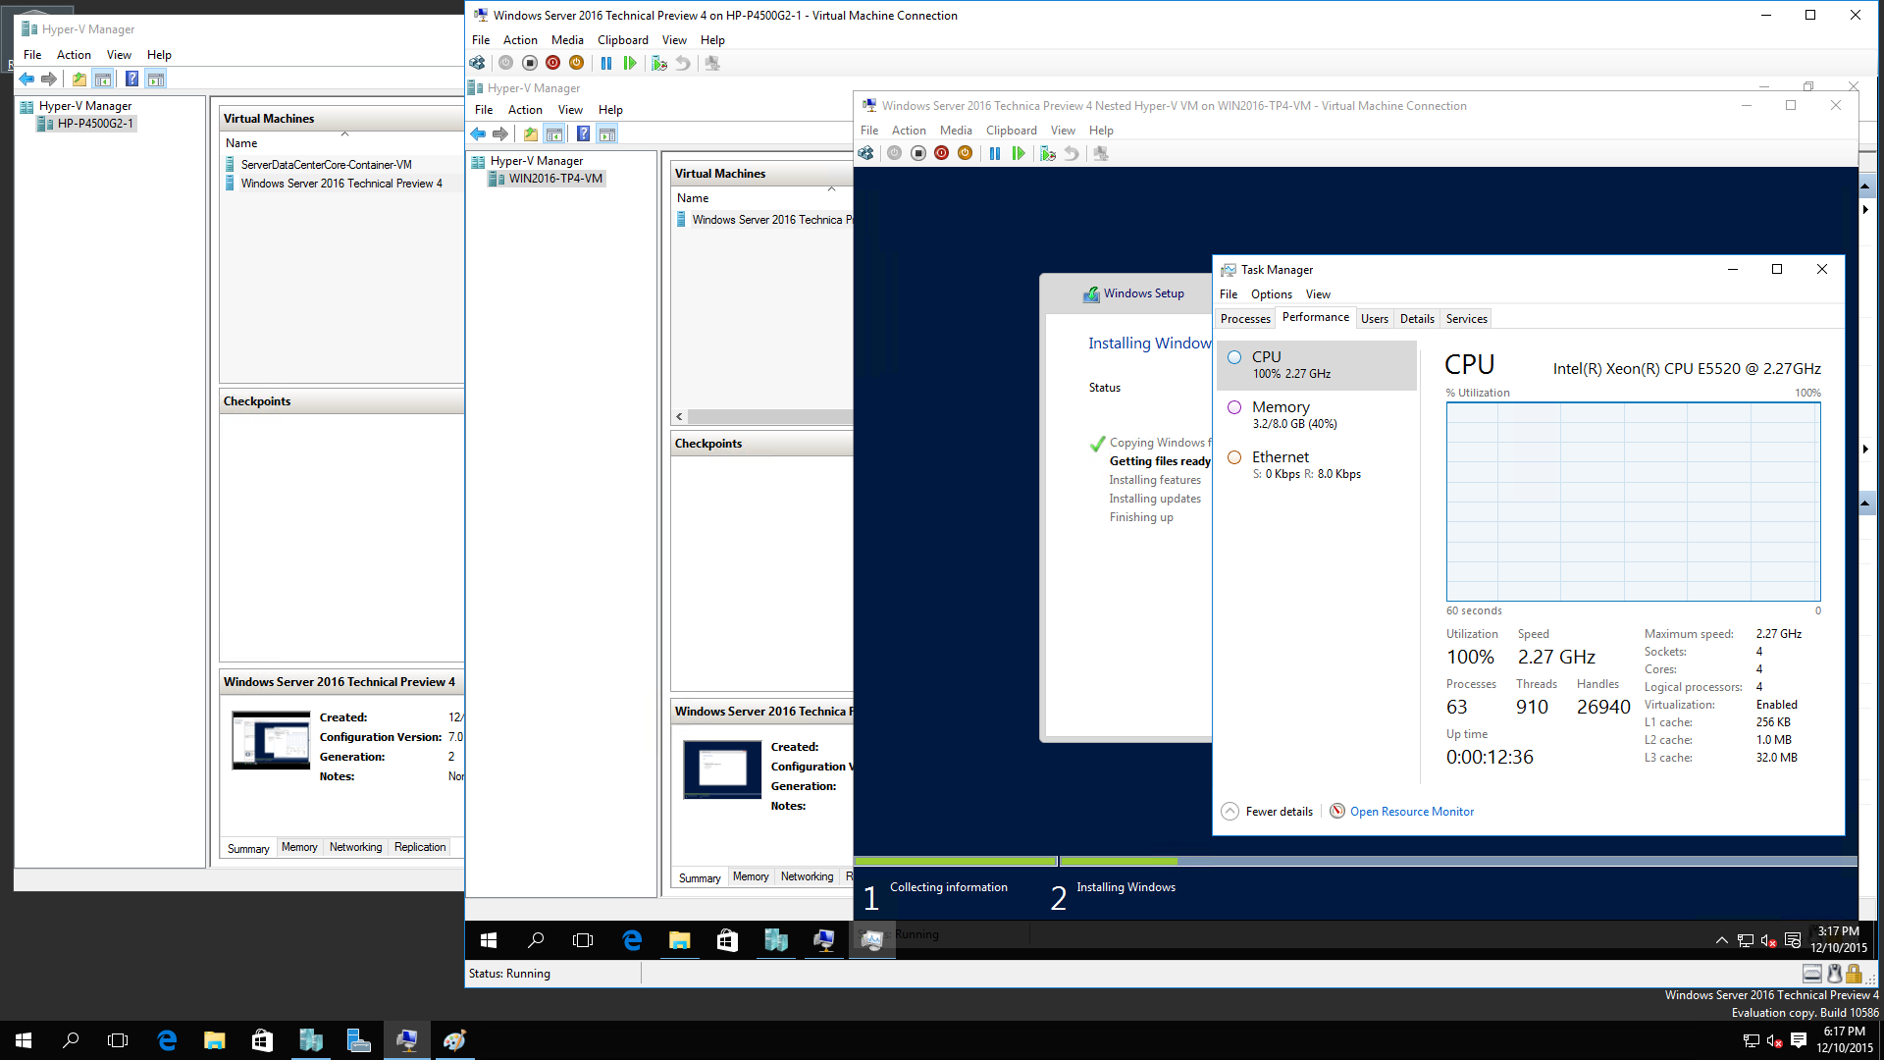Viewport: 1884px width, 1060px height.
Task: Click orange Save icon in nested VM toolbar
Action: pos(965,153)
